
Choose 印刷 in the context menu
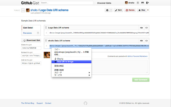pyautogui.click(x=71, y=55)
